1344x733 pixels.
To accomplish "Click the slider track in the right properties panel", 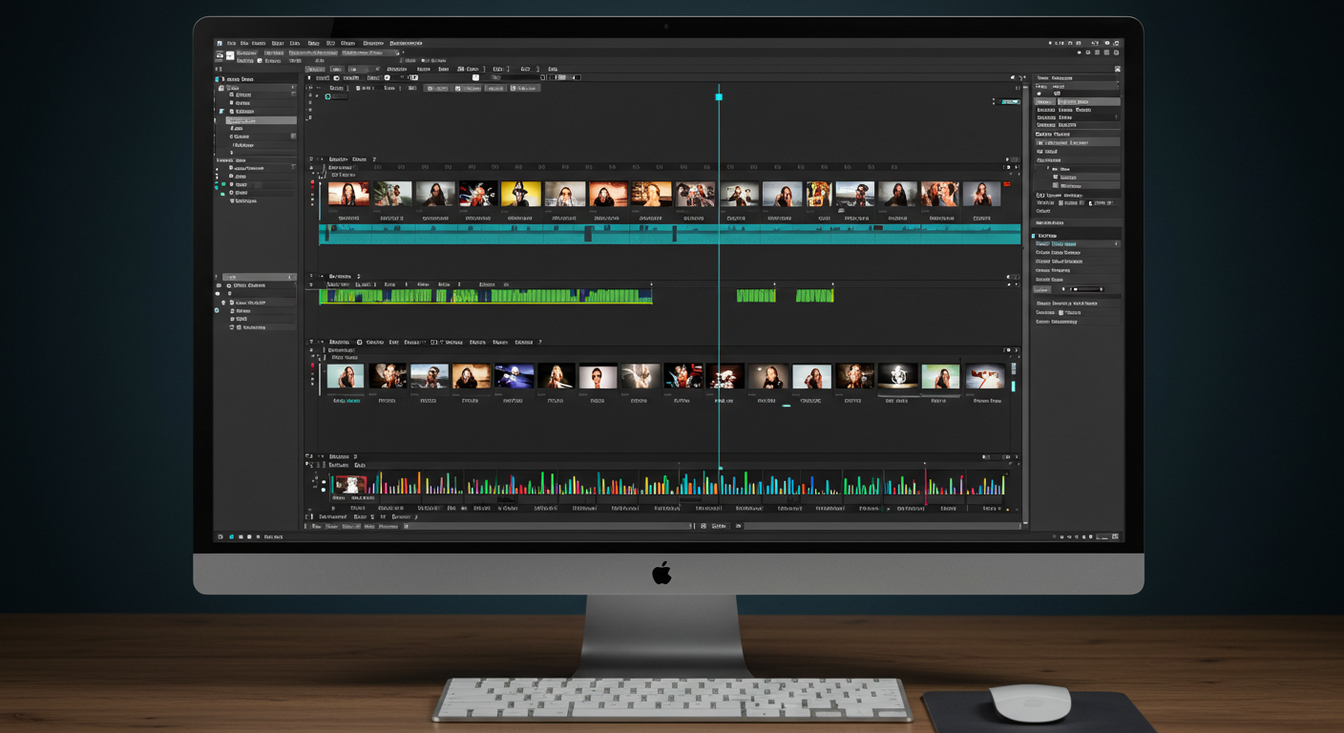I will [x=1084, y=289].
